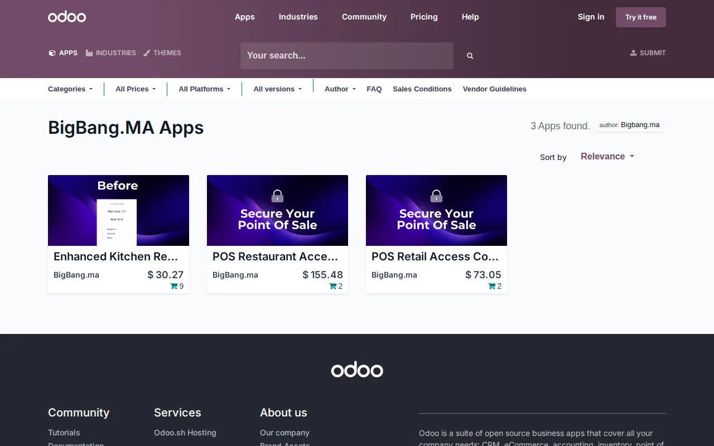
Task: Click the factory icon beside INDUSTRIES
Action: click(89, 53)
